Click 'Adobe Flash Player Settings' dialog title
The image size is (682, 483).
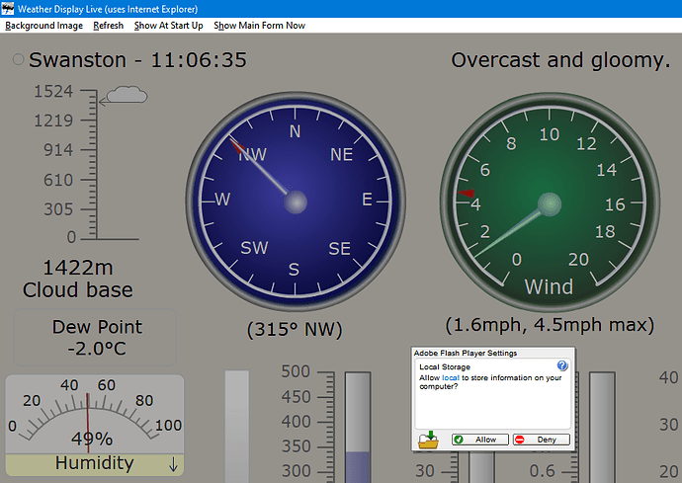[465, 353]
